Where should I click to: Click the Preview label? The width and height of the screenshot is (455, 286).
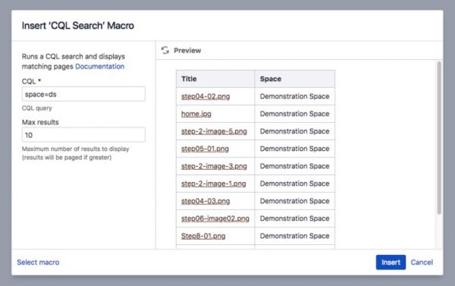[187, 51]
